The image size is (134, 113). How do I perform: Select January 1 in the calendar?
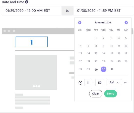(x=96, y=38)
